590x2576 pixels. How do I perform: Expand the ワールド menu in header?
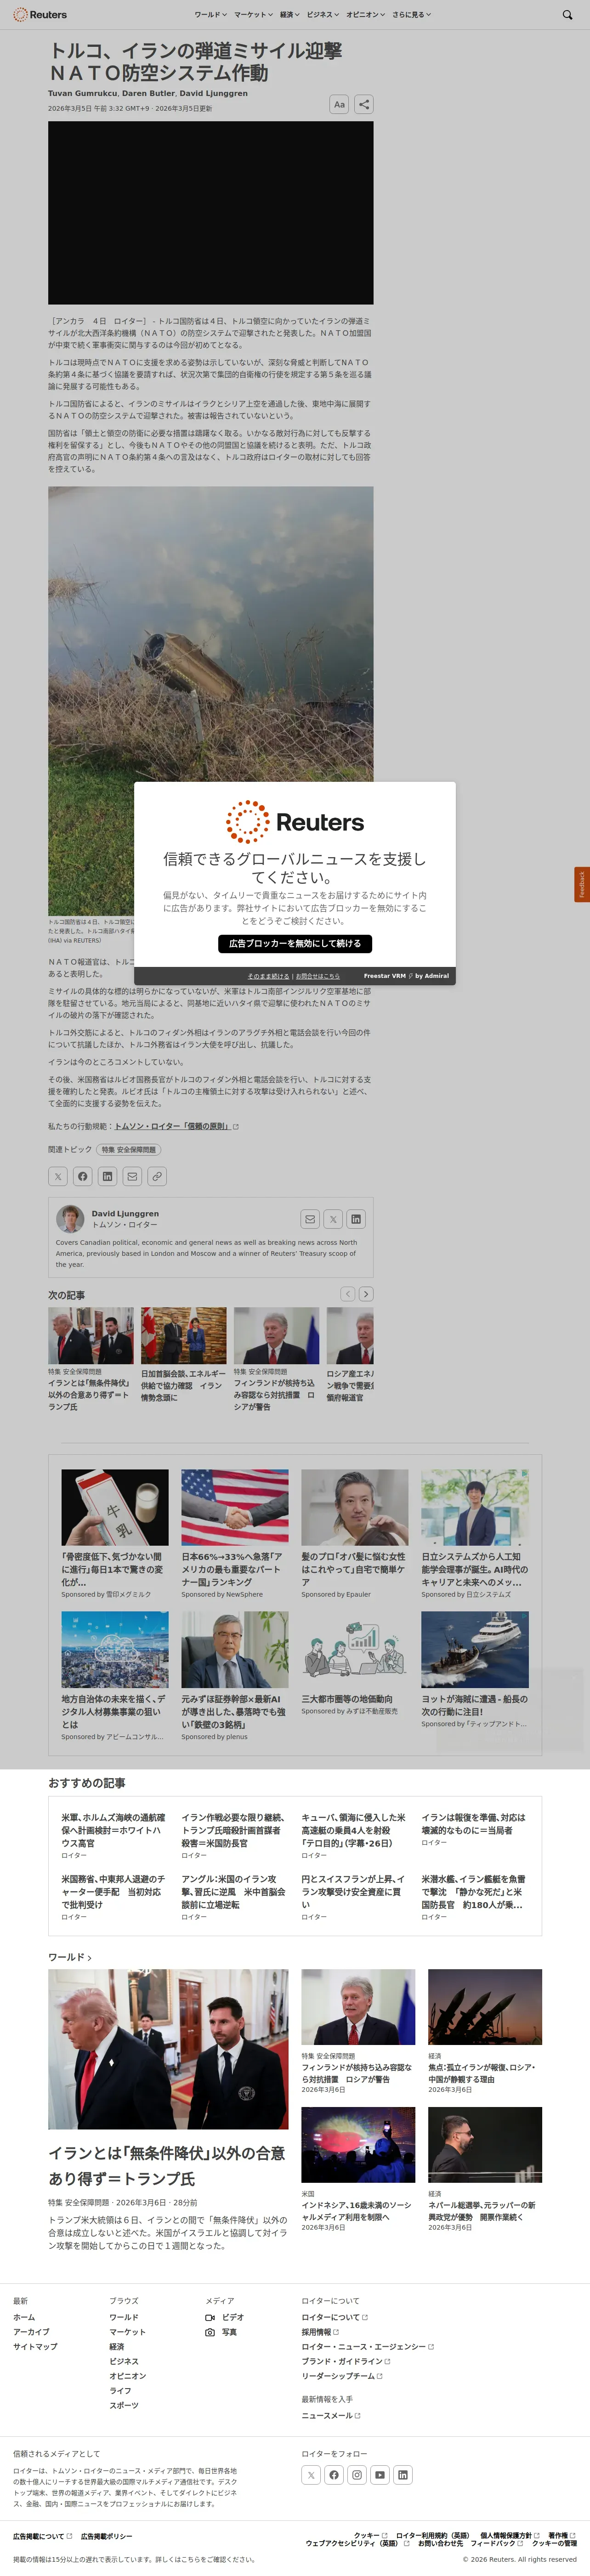pos(210,15)
